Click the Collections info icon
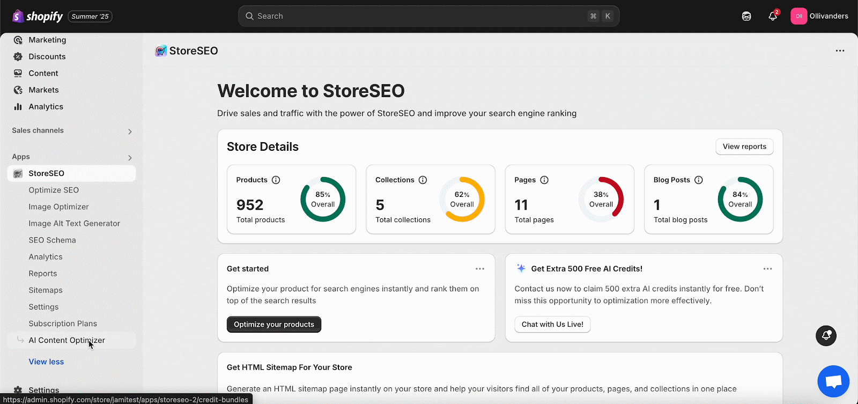This screenshot has height=404, width=858. click(x=423, y=180)
